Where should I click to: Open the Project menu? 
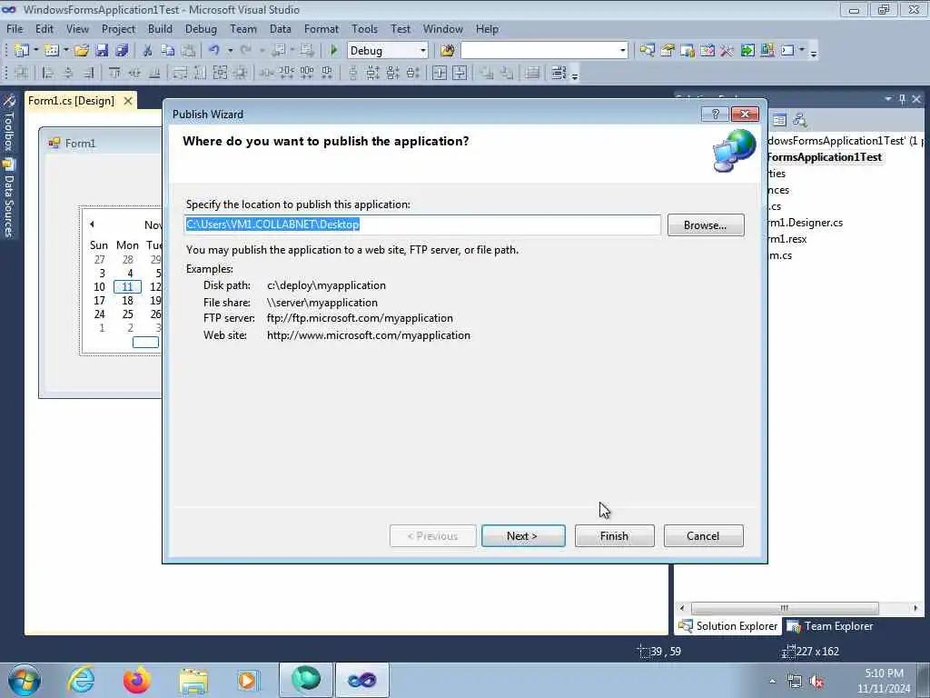pos(118,29)
